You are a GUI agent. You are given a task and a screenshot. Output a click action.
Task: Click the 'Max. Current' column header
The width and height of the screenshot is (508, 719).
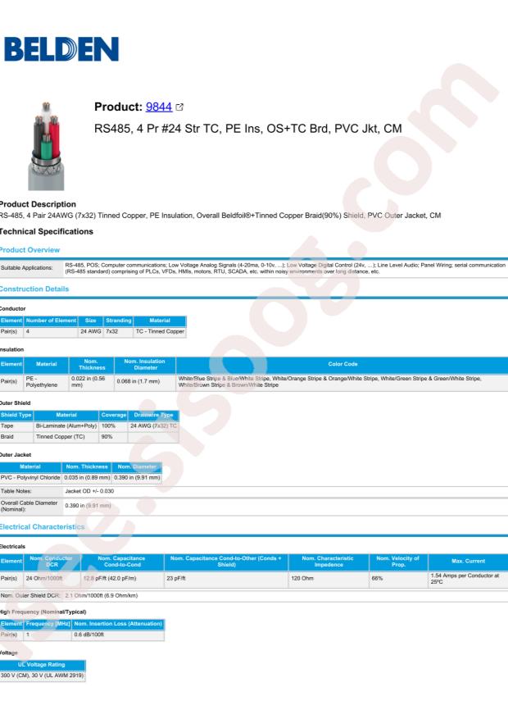point(468,562)
